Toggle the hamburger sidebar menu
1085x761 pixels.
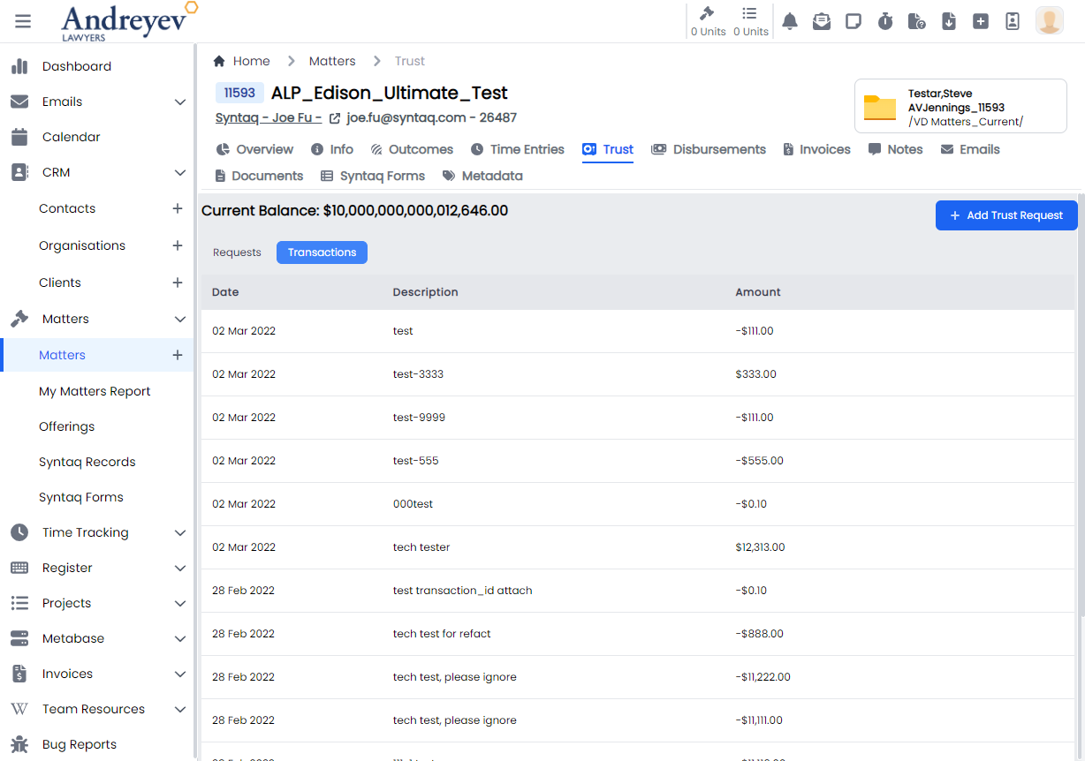pos(23,21)
